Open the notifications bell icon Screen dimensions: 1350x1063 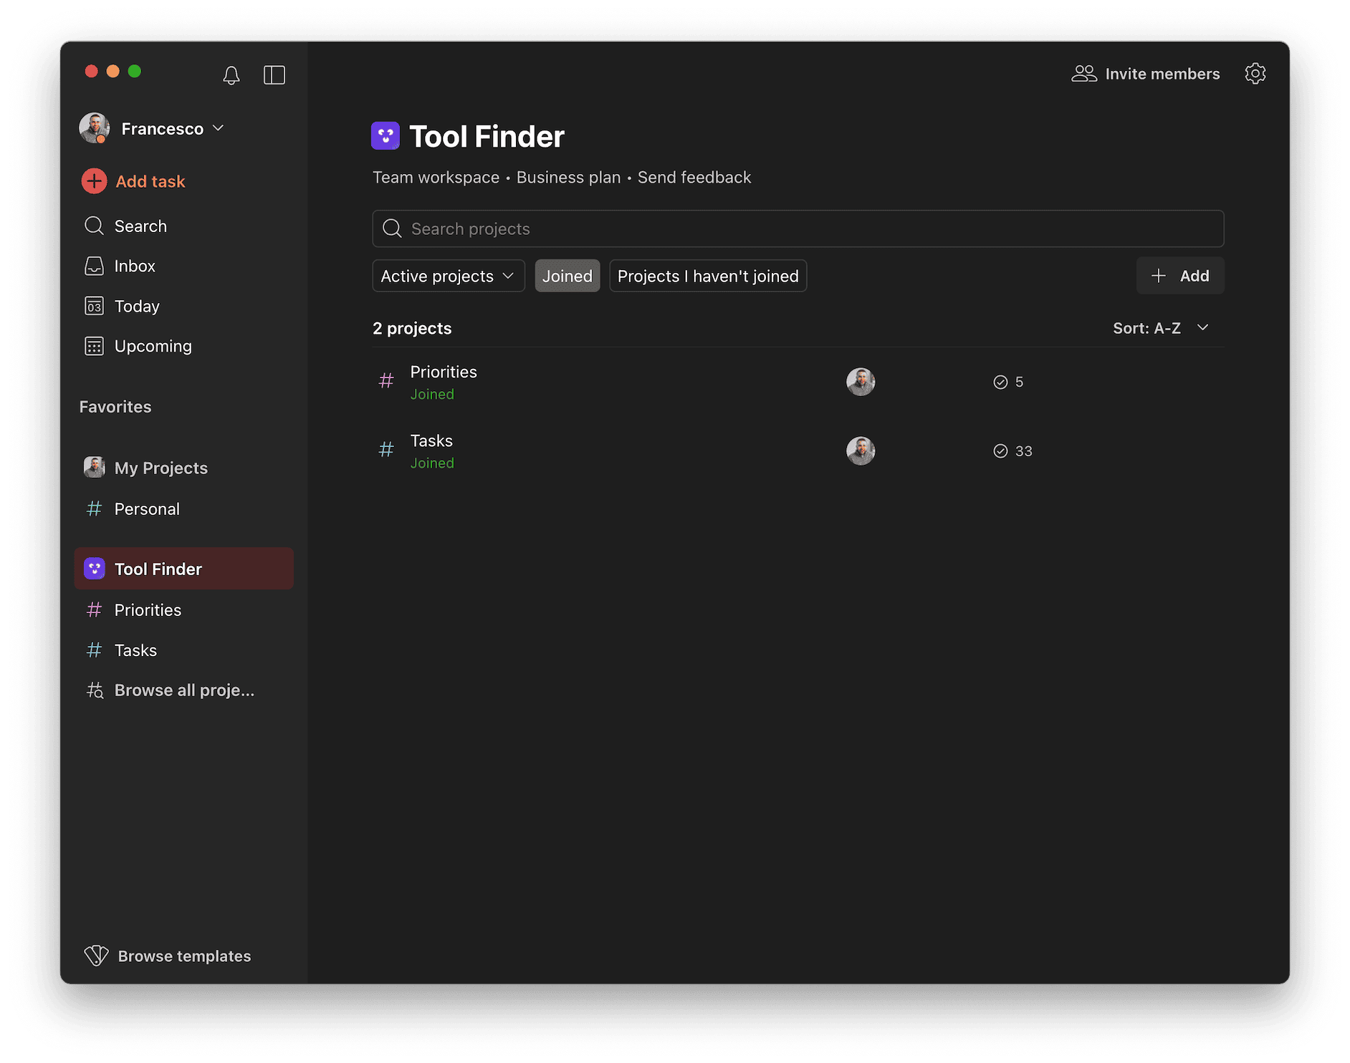point(231,74)
